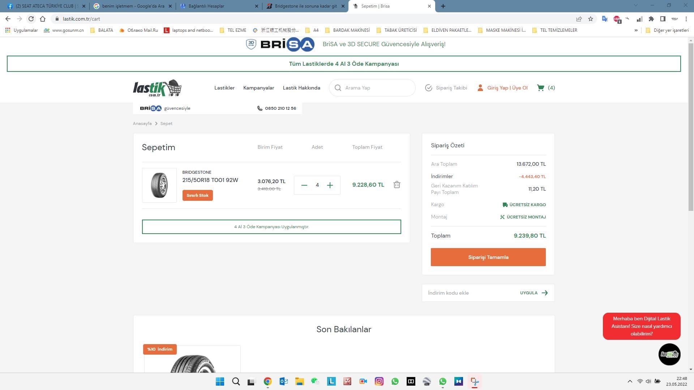
Task: Open the Dijital Lastik Asistanı chat icon
Action: 669,354
